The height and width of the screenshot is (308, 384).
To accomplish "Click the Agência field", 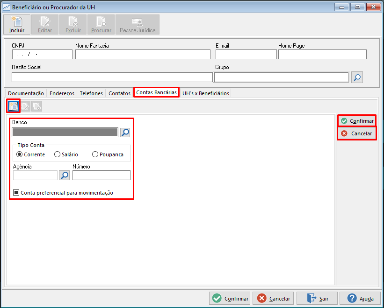I will [x=35, y=175].
